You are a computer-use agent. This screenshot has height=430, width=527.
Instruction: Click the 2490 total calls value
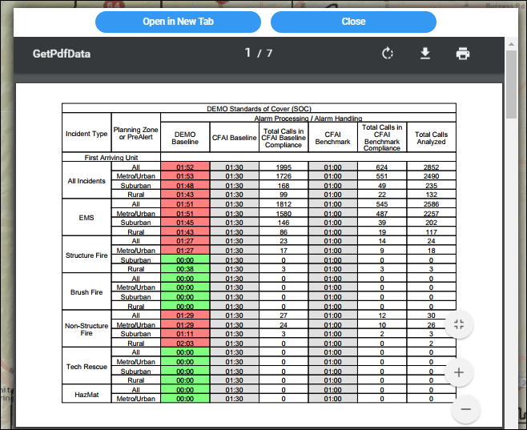(x=431, y=176)
